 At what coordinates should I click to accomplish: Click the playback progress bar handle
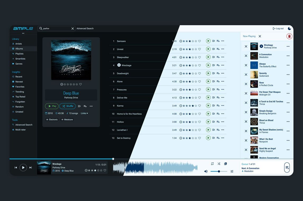pos(113,159)
